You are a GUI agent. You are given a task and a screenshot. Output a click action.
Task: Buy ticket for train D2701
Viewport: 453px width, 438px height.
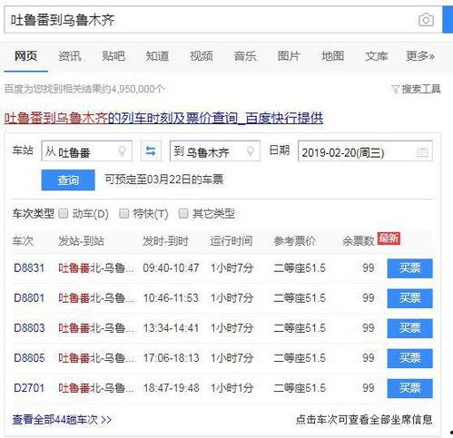pyautogui.click(x=409, y=388)
